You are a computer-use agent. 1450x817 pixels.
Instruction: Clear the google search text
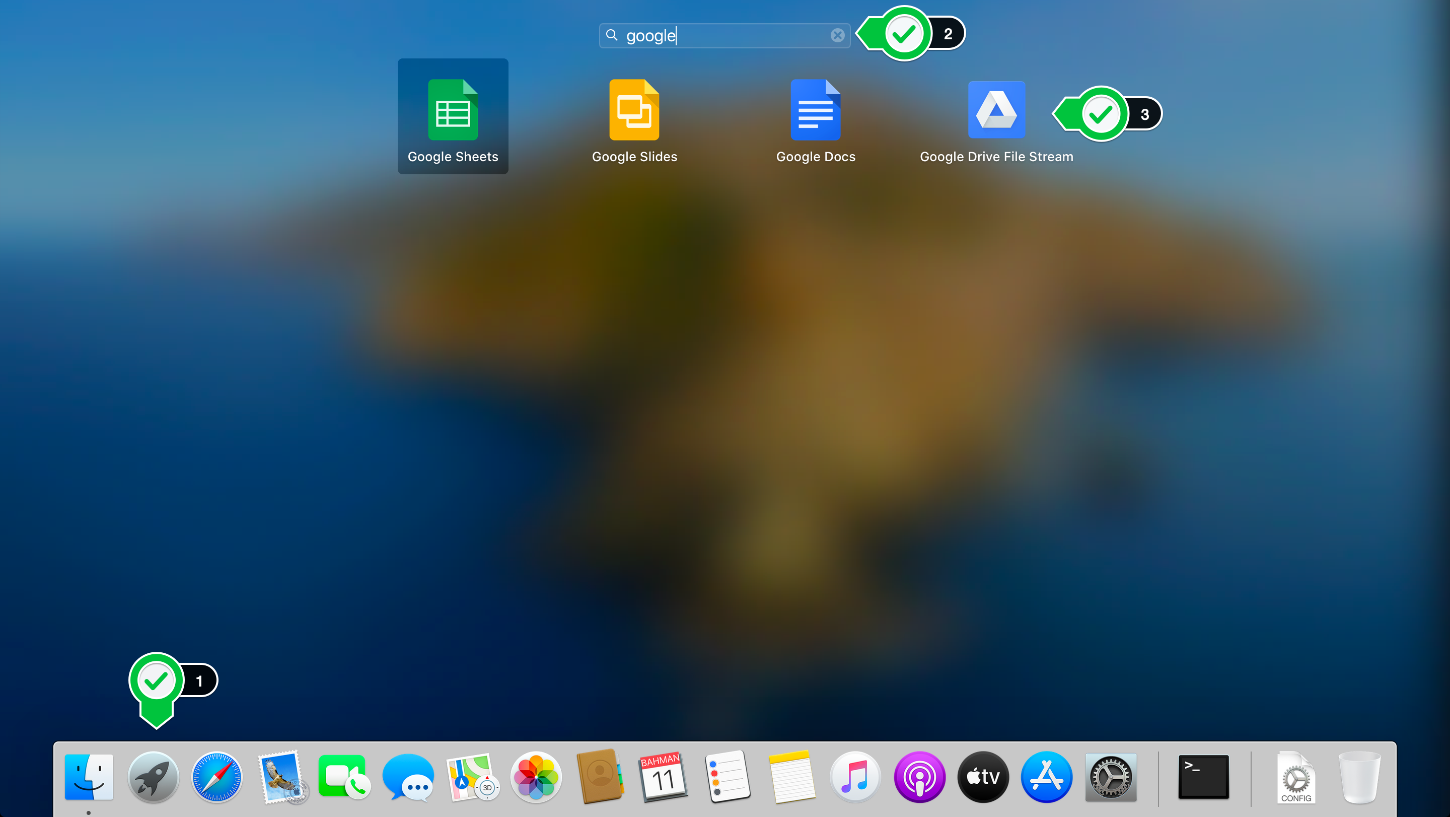(x=837, y=35)
